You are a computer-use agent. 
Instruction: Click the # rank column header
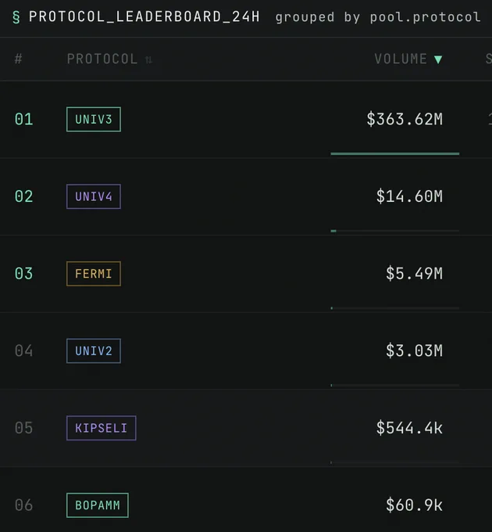(x=19, y=59)
